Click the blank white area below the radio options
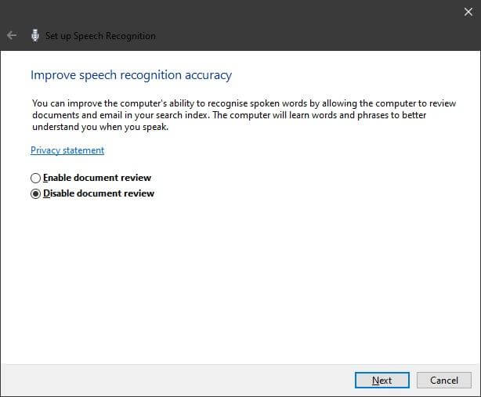Screen dimensions: 481x397 point(235,282)
